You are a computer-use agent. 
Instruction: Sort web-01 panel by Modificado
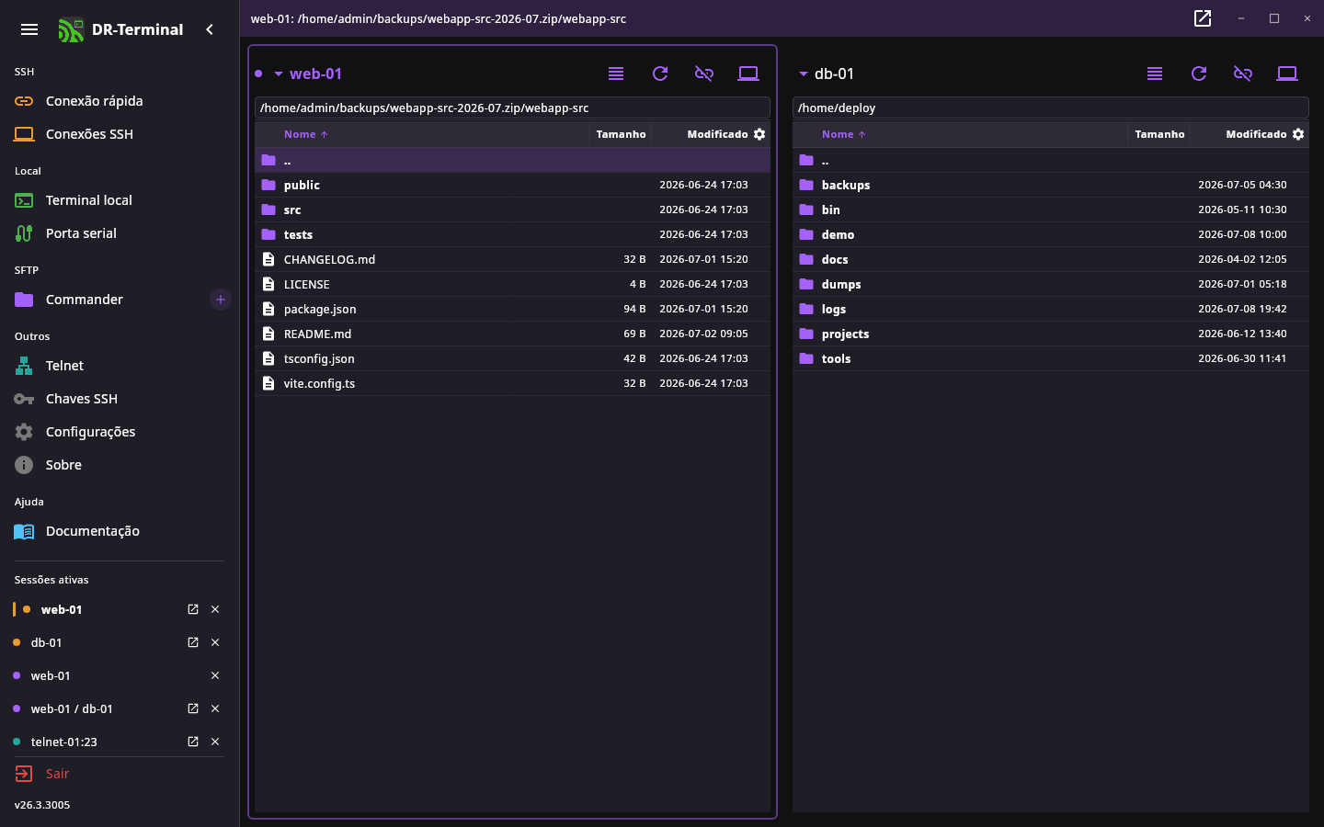[717, 134]
